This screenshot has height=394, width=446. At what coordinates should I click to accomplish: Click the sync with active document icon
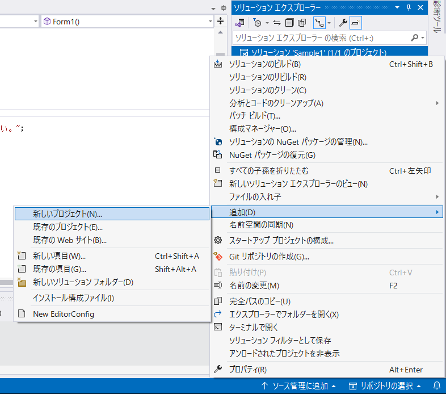pos(277,23)
